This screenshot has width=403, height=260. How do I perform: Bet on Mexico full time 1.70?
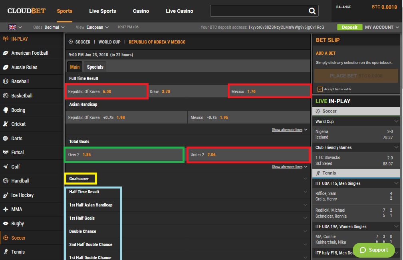click(x=269, y=91)
